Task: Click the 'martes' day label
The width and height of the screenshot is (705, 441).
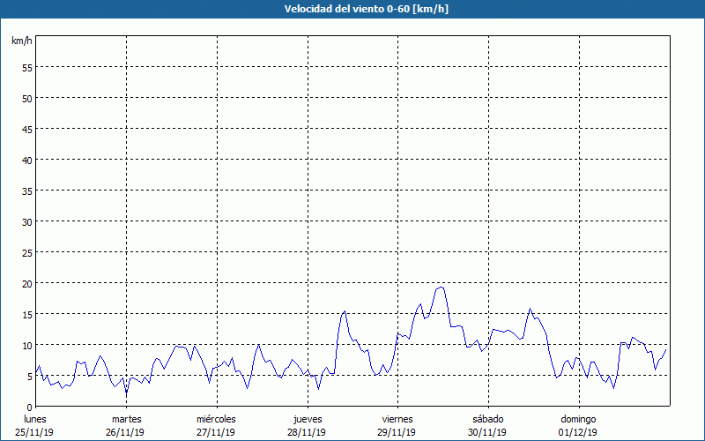Action: (126, 419)
